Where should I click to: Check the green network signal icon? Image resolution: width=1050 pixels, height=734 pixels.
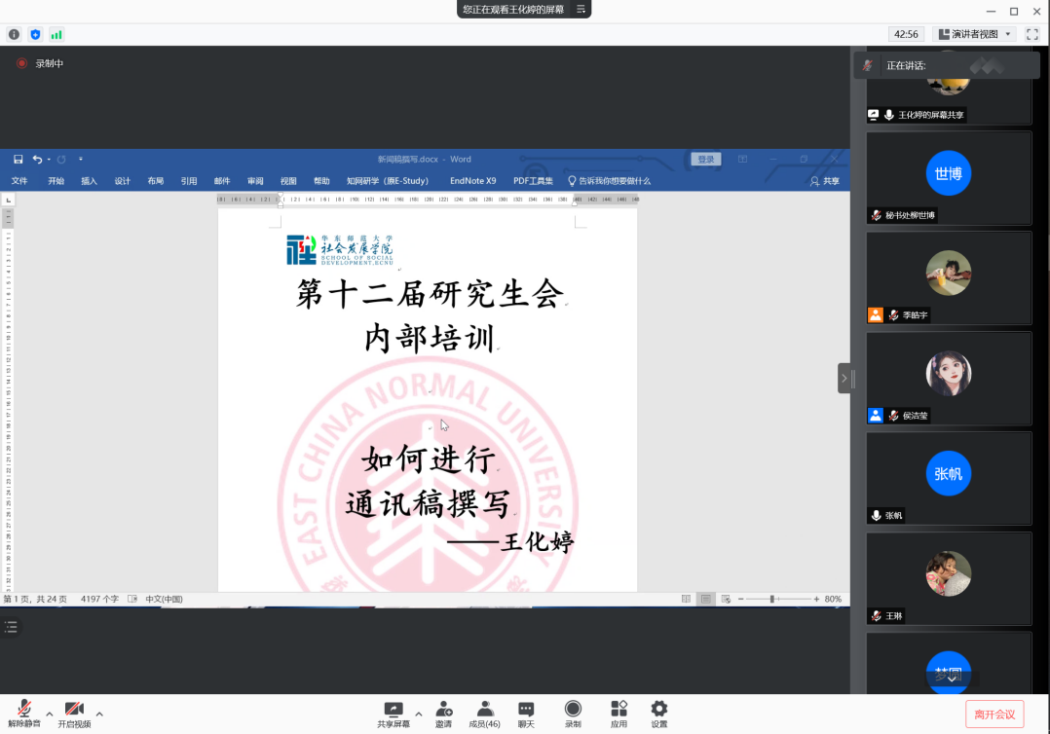coord(56,34)
